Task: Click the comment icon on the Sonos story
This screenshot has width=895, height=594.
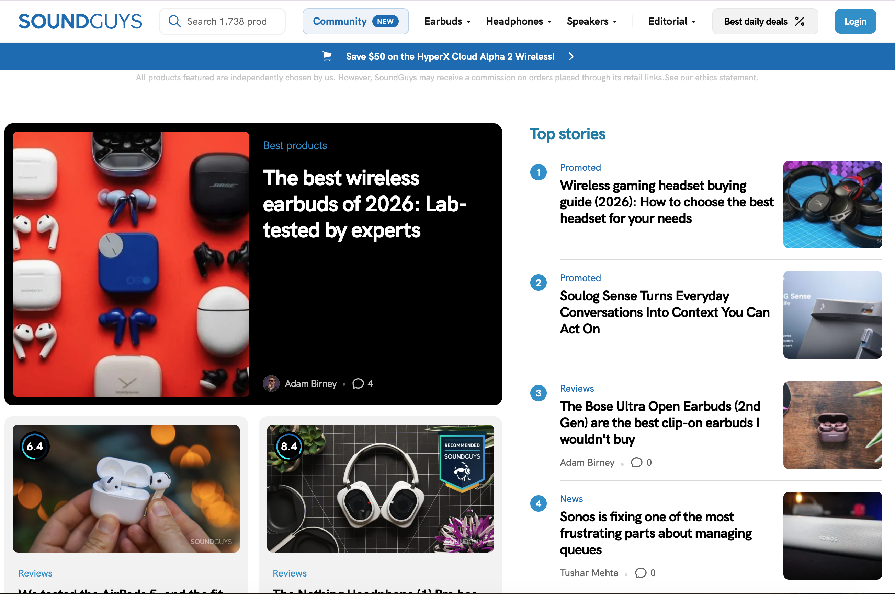Action: click(x=641, y=573)
